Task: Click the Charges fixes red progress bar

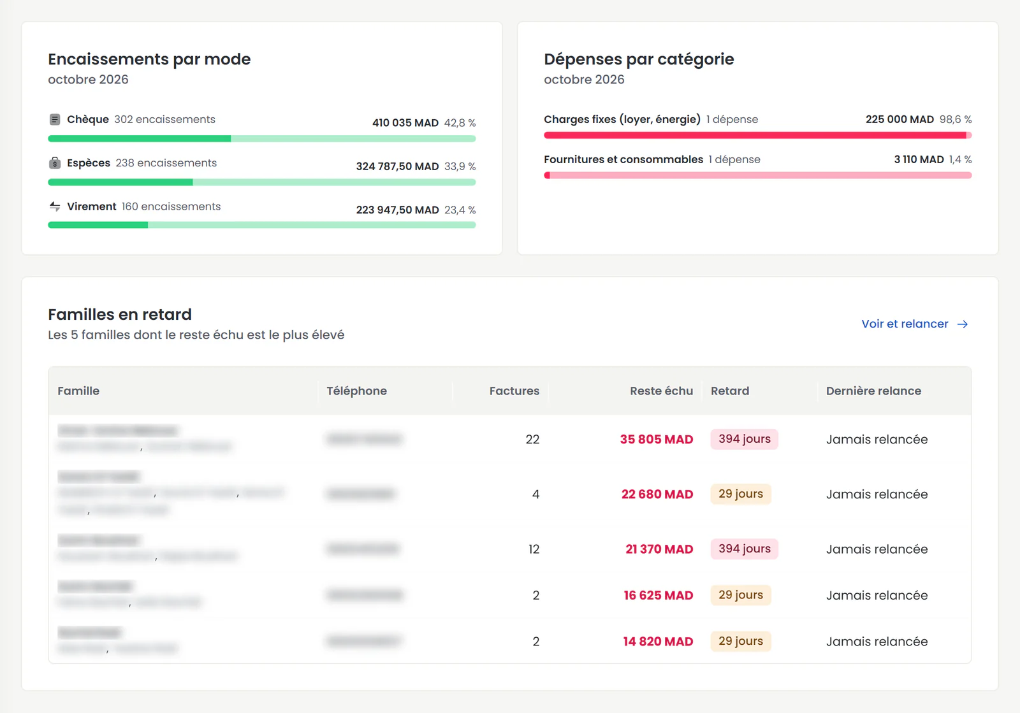Action: [758, 135]
